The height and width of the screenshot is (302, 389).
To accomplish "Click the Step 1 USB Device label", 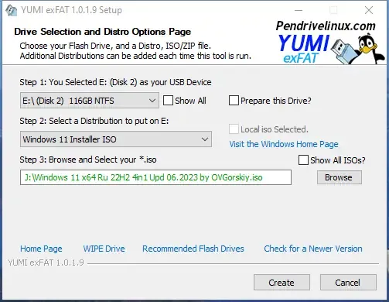I will (115, 82).
